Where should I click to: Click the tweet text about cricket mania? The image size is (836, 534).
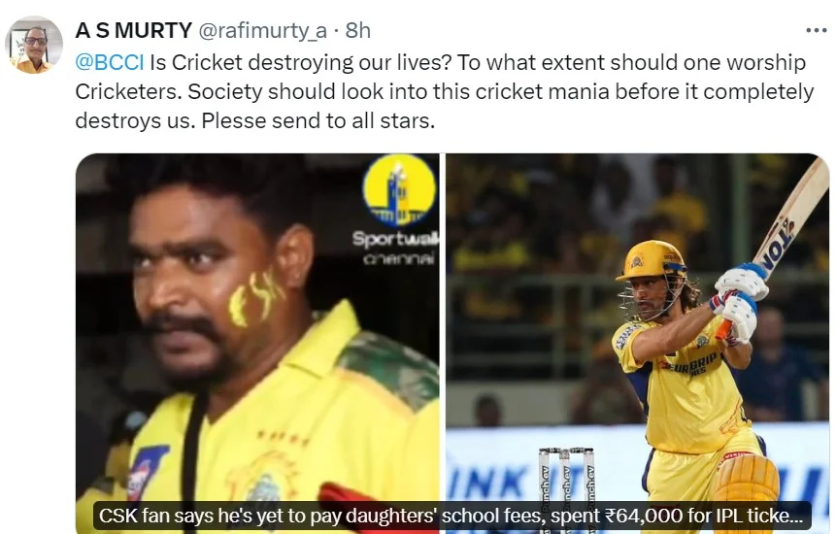[444, 92]
